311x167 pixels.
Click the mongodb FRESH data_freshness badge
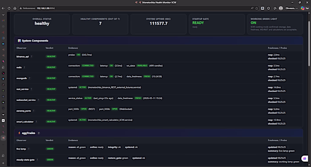coord(147,76)
